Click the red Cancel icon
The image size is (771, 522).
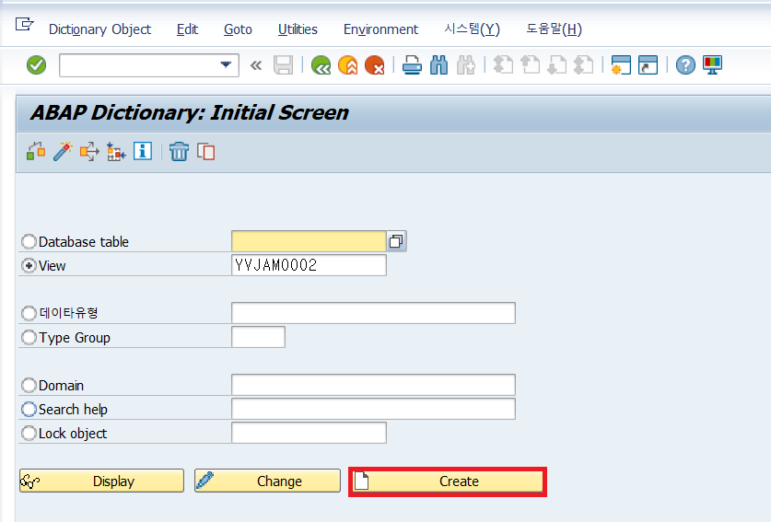coord(375,64)
